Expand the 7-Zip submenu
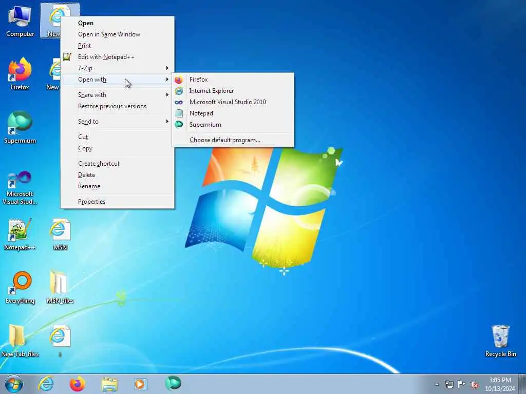 118,68
